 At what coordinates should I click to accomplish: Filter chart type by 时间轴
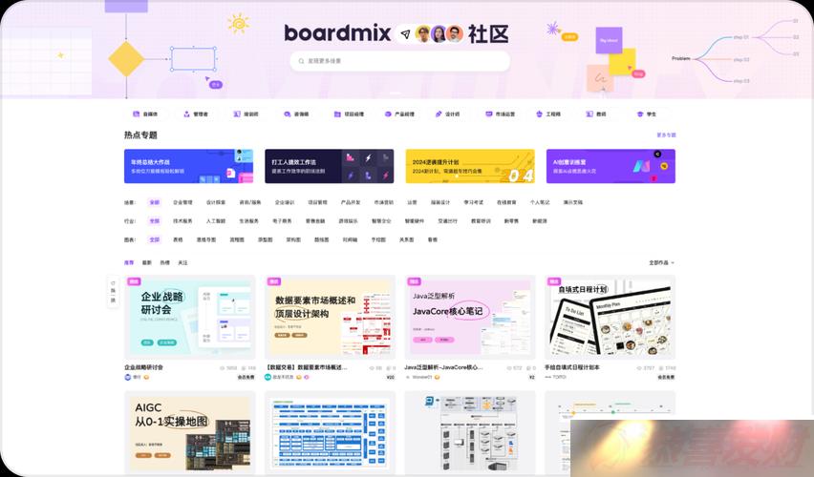click(350, 239)
